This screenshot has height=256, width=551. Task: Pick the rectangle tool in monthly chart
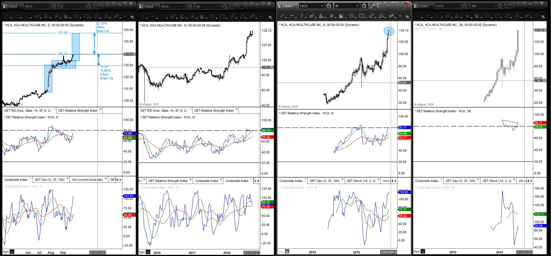[x=361, y=16]
